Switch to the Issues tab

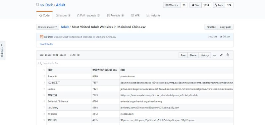click(x=63, y=15)
